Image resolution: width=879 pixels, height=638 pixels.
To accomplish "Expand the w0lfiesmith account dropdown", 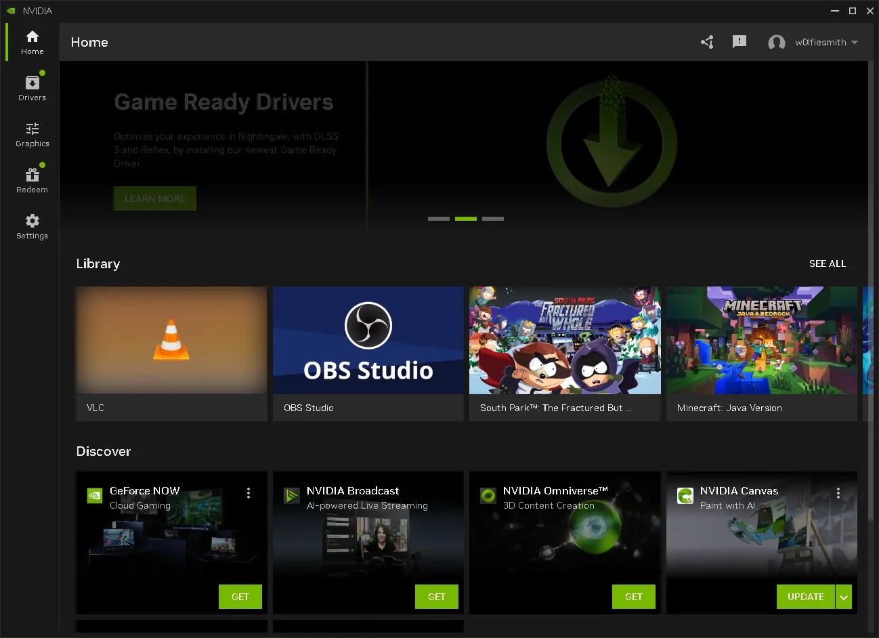I will click(853, 42).
